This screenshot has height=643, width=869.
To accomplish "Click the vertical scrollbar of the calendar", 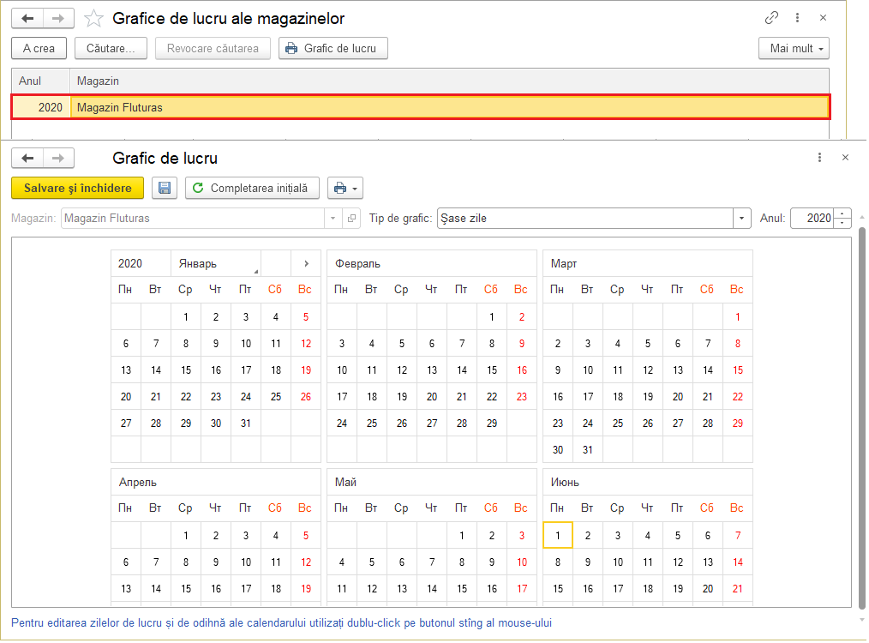I will coord(860,412).
